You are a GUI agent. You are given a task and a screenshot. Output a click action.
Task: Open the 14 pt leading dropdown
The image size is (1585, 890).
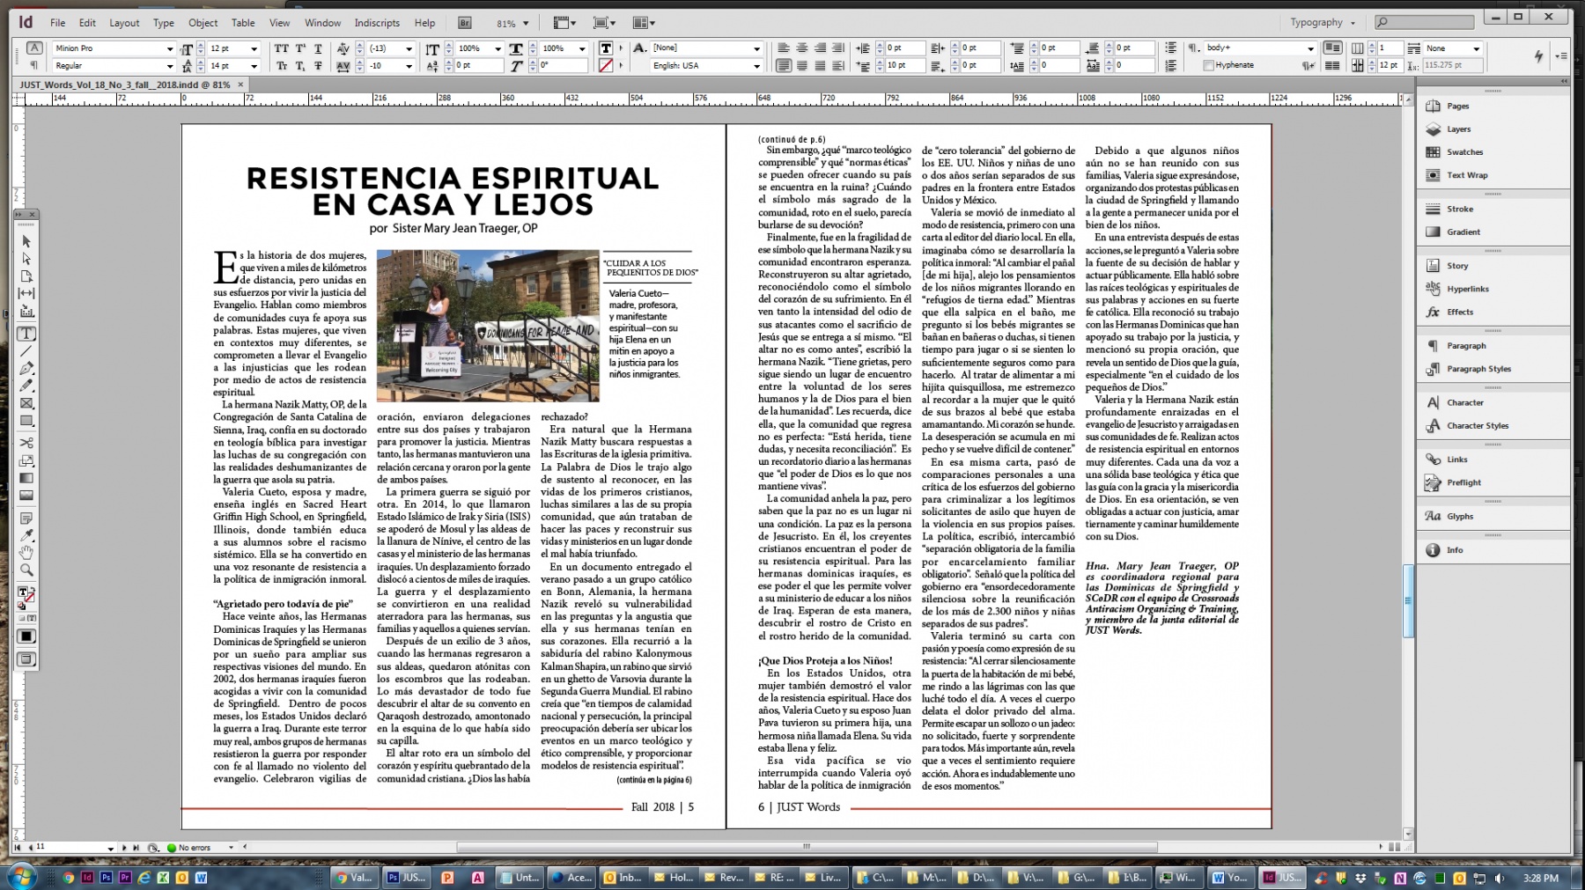pyautogui.click(x=254, y=66)
